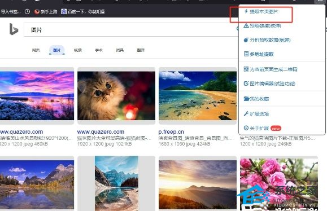Screen dimensions: 327x211
Task: Open the pink sunset lake thumbnail
Action: [37, 95]
